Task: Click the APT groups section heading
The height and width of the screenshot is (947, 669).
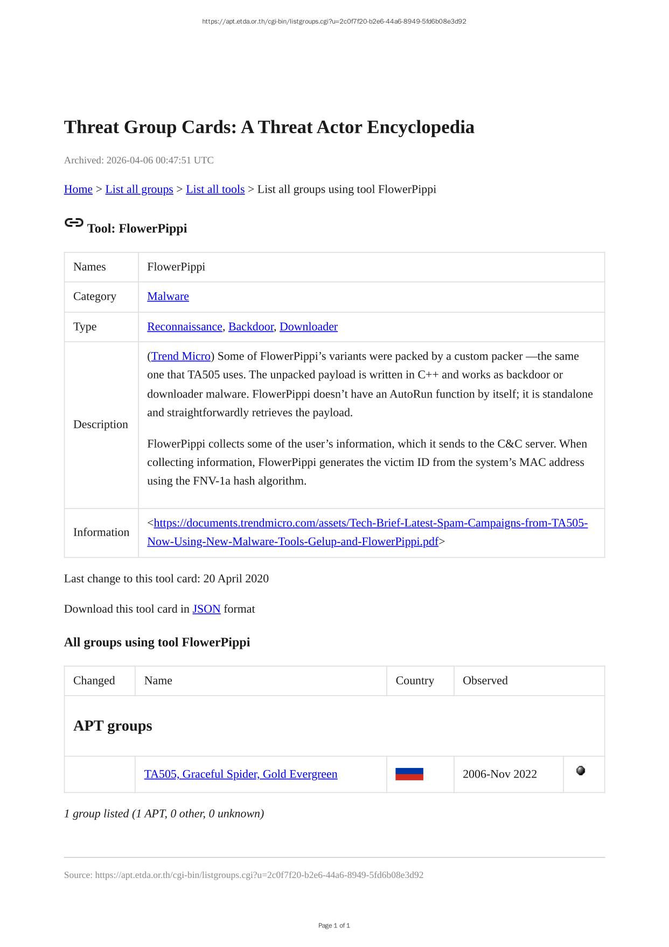Action: [x=113, y=726]
